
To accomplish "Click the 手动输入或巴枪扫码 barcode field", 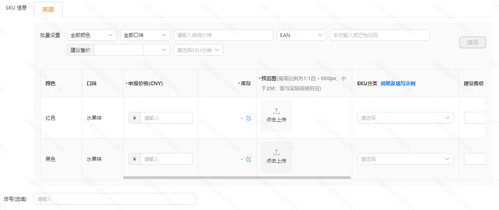I will [x=379, y=35].
